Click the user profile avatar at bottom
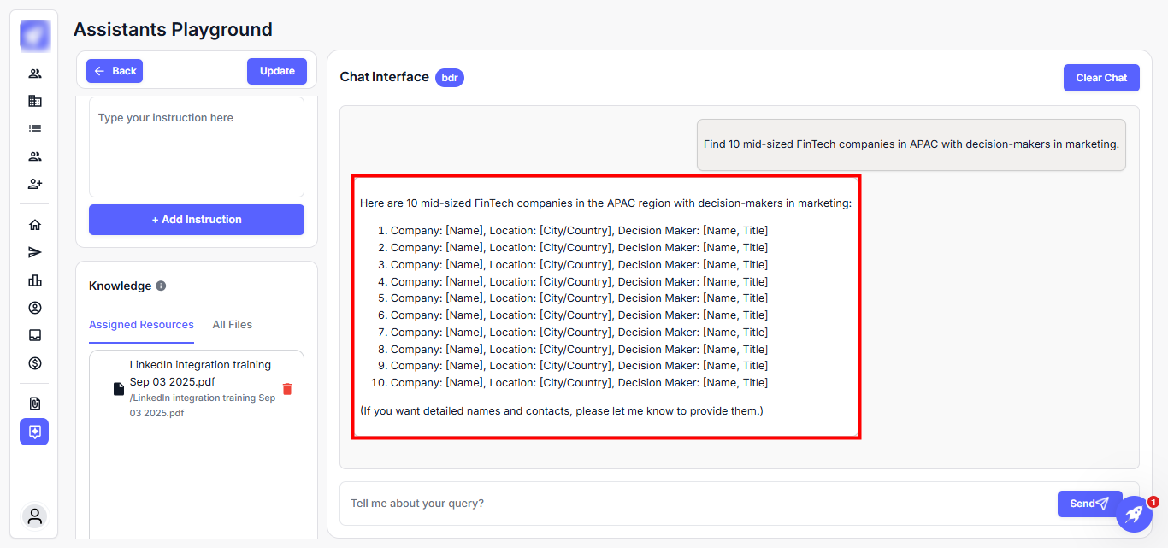 (x=35, y=516)
